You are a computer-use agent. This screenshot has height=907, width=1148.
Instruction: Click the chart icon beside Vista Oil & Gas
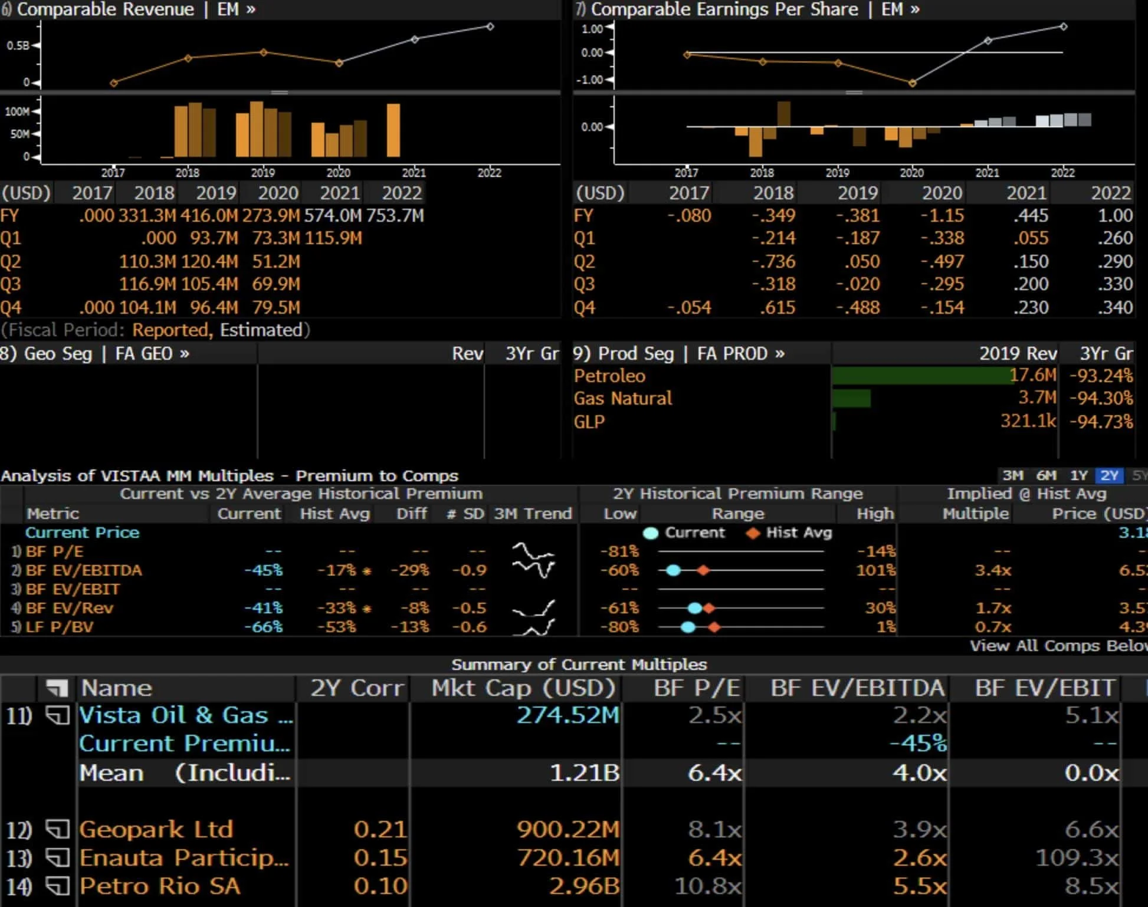coord(58,715)
